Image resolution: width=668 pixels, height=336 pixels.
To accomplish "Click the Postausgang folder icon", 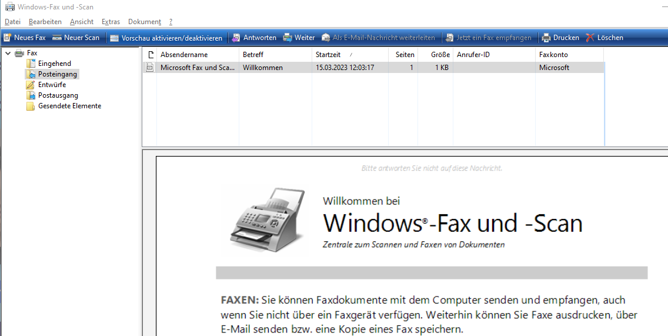I will coord(31,95).
